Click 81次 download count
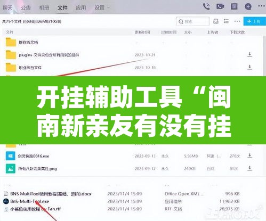 click(233, 169)
